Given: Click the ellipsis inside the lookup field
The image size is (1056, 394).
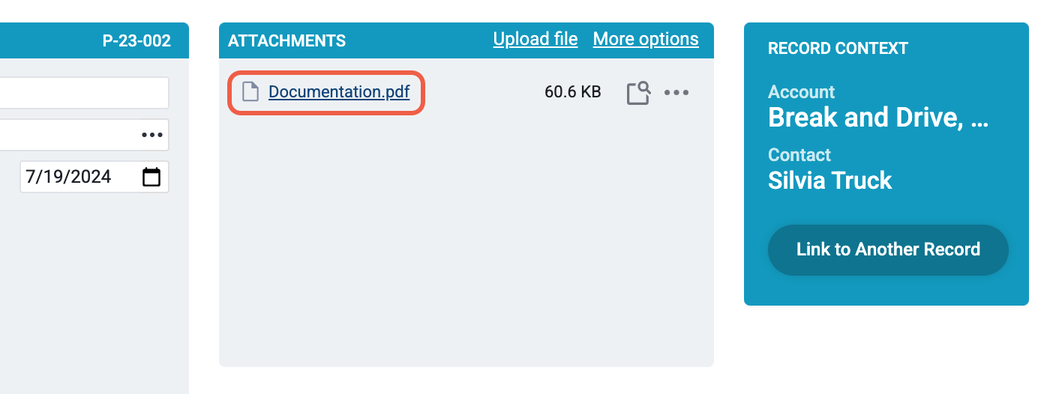Looking at the screenshot, I should click(152, 135).
